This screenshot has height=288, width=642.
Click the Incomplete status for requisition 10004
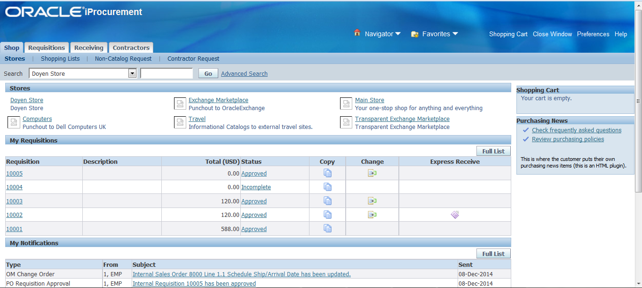256,187
